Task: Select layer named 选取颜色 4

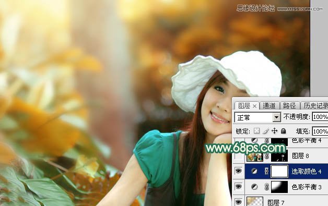Action: point(307,172)
